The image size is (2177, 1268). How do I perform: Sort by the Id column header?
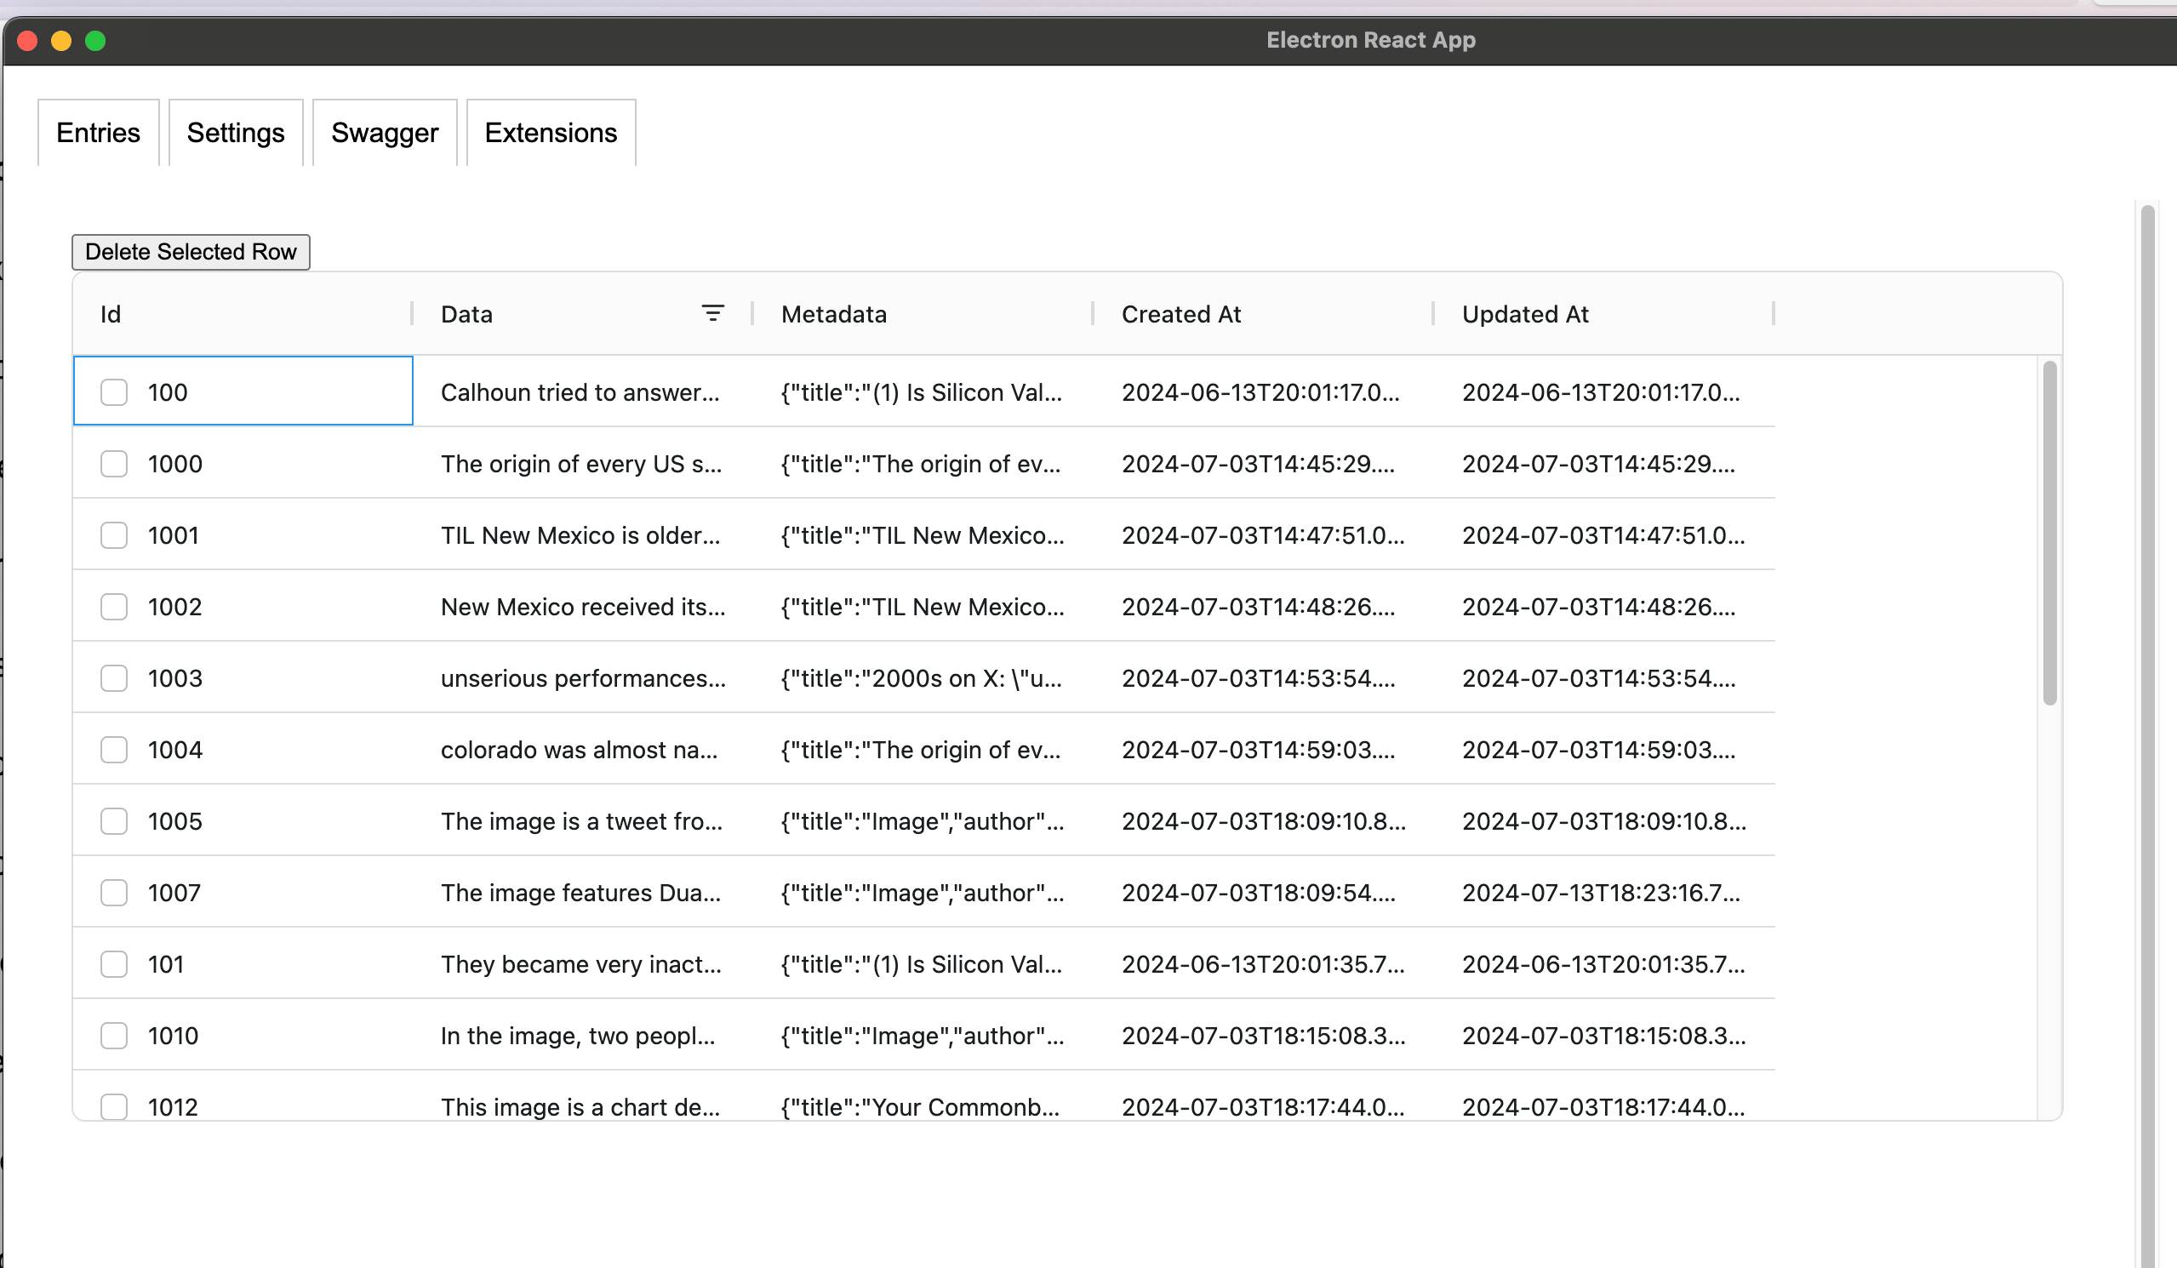pos(111,314)
